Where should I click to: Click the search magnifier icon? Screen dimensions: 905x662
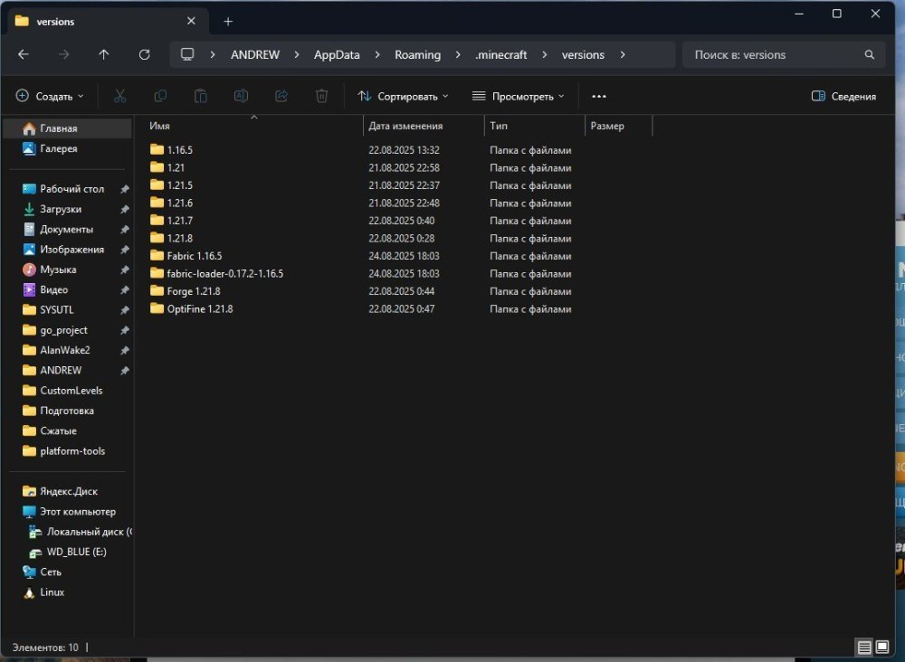[869, 55]
